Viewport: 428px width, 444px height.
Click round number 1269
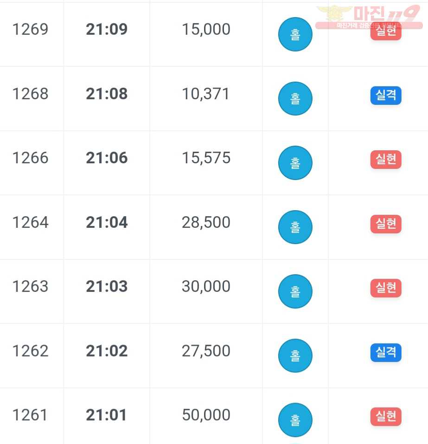30,29
